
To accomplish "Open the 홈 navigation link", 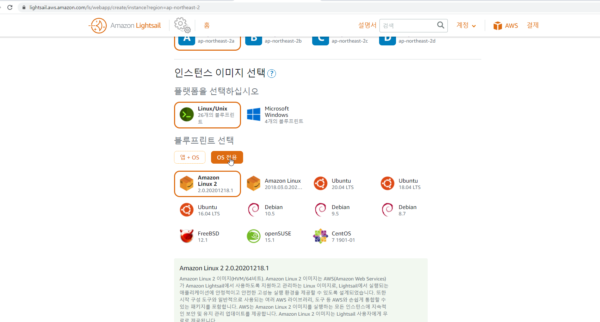I will point(207,25).
